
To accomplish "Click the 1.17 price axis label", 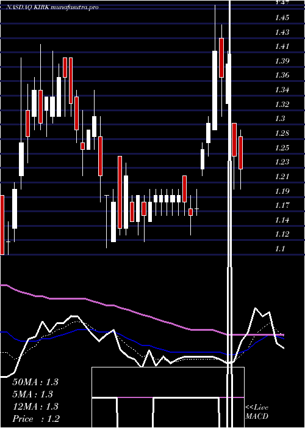I will point(282,205).
